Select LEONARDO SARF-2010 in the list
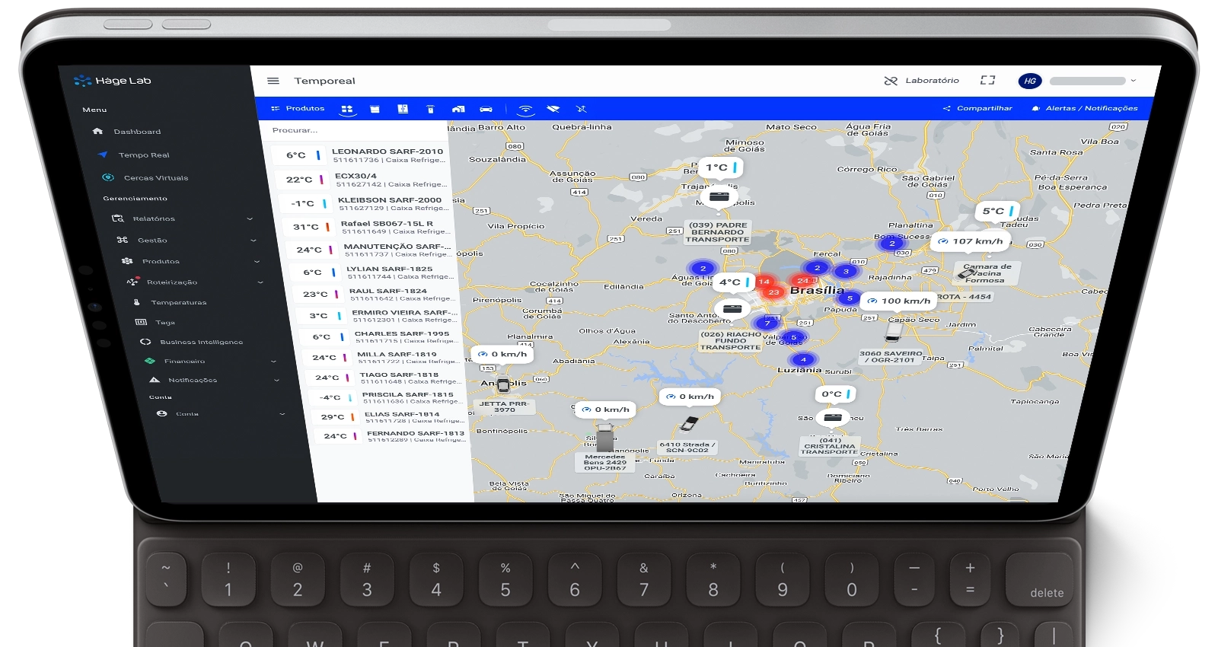The height and width of the screenshot is (647, 1218). (361, 155)
